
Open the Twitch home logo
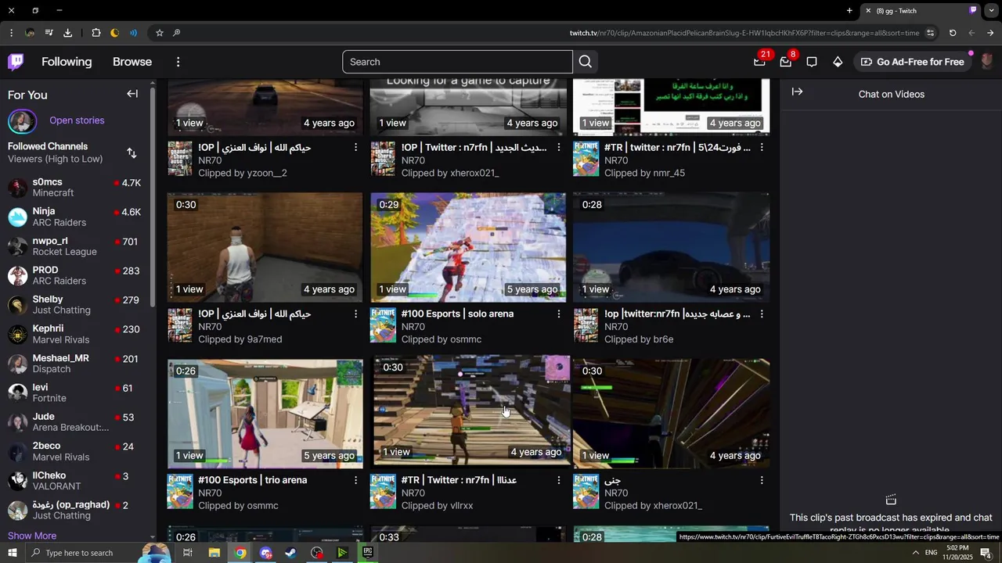click(16, 62)
